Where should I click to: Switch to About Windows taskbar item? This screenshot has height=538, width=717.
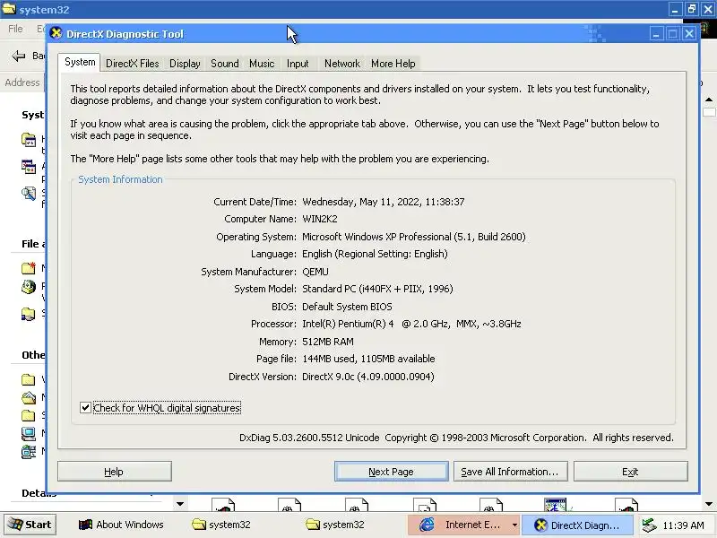point(121,525)
